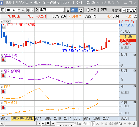Click the yellow 11,802 price label
This screenshot has width=139, height=127.
coord(128,37)
